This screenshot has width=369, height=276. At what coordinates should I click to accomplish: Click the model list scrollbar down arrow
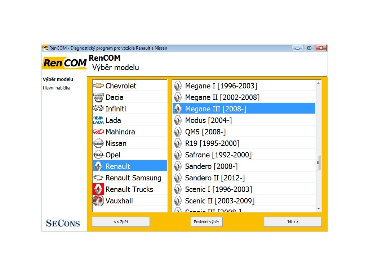click(319, 209)
